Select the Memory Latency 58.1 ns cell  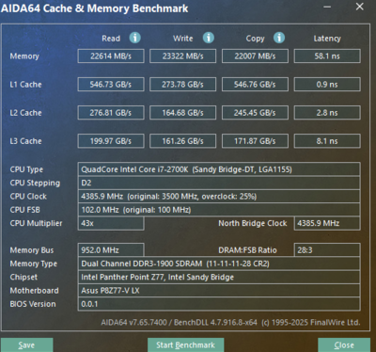pos(327,56)
